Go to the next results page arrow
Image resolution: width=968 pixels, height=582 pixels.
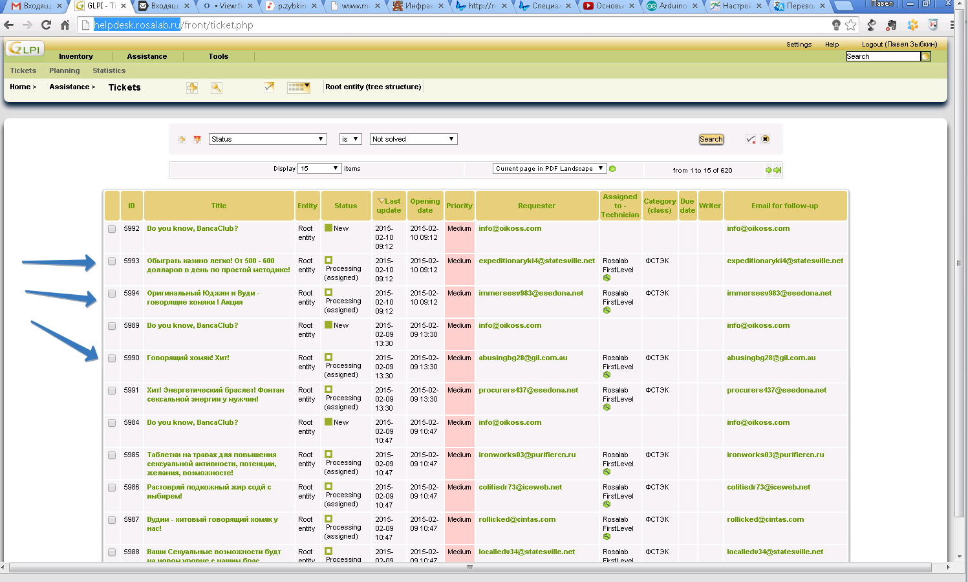tap(768, 170)
